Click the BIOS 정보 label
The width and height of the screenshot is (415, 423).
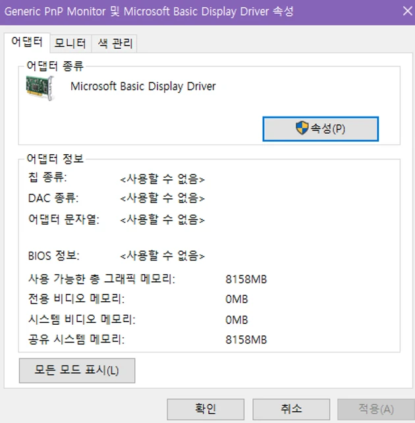[x=53, y=255]
